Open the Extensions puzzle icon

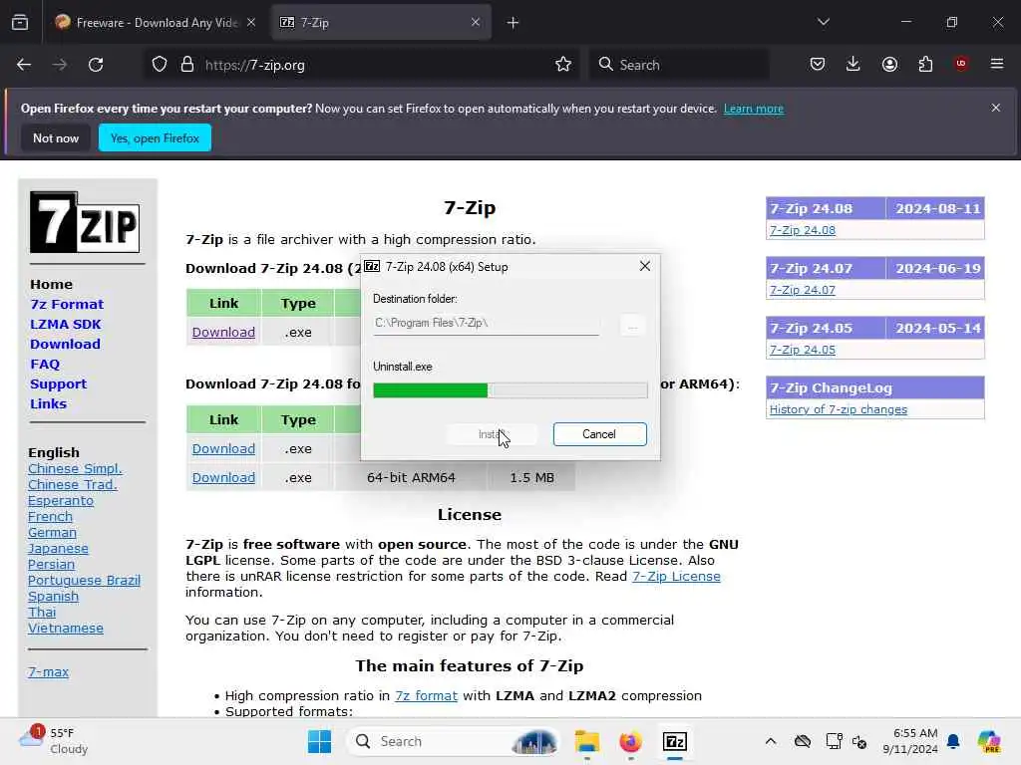coord(925,65)
